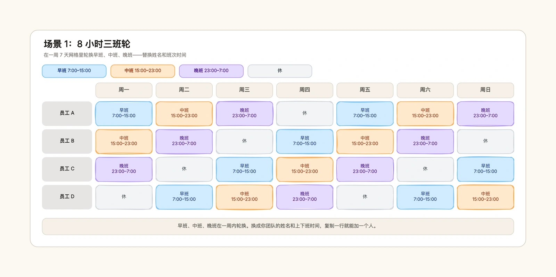Select 员工 B's 周三 休 cell
Viewport: 556px width, 277px height.
pos(244,141)
